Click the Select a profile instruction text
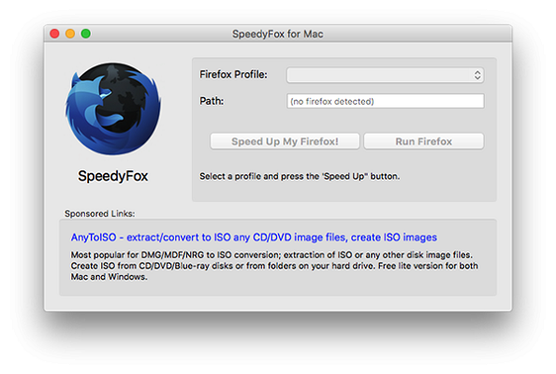This screenshot has width=556, height=374. 300,177
